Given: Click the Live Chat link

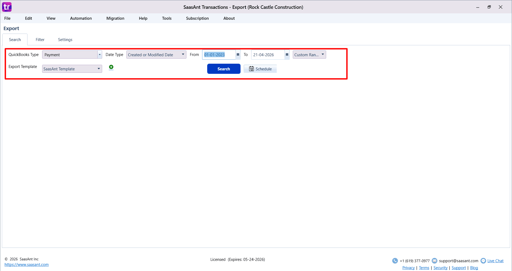Looking at the screenshot, I should pyautogui.click(x=495, y=261).
